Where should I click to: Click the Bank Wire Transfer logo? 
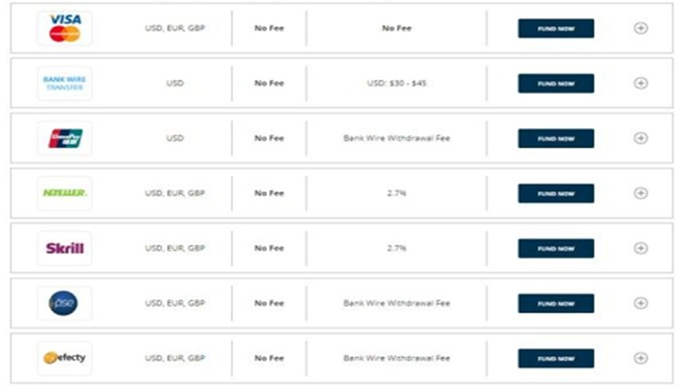pyautogui.click(x=65, y=83)
